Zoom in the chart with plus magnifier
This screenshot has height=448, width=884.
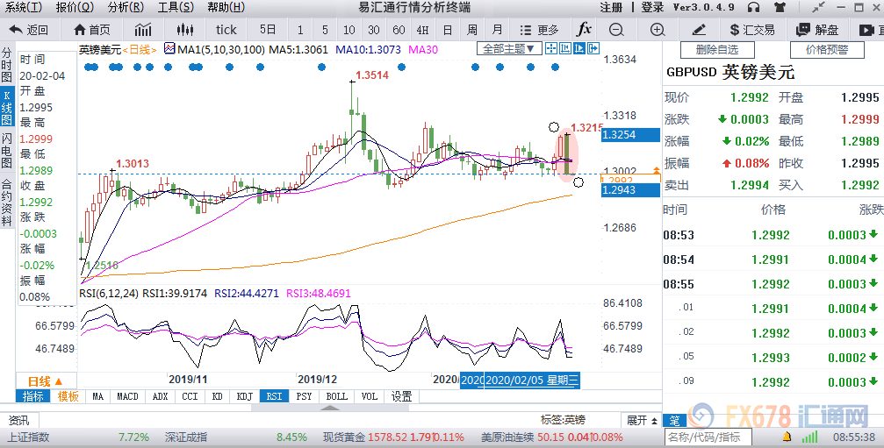coord(658,30)
